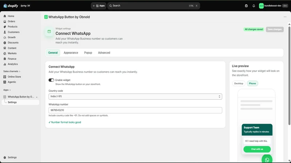Click the search magnifier icon
The width and height of the screenshot is (291, 163).
[x=111, y=6]
